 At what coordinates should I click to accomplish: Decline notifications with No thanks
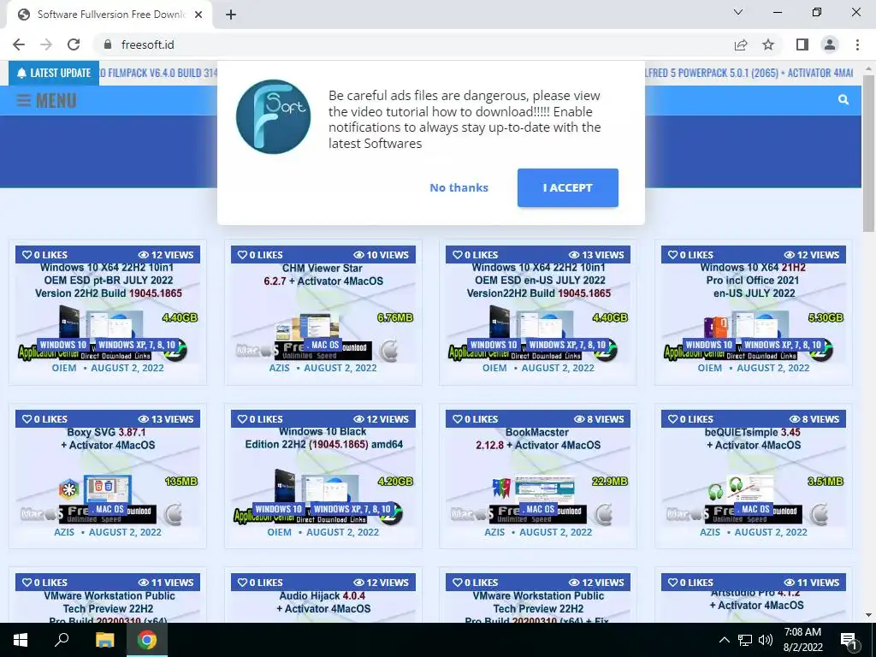click(459, 187)
